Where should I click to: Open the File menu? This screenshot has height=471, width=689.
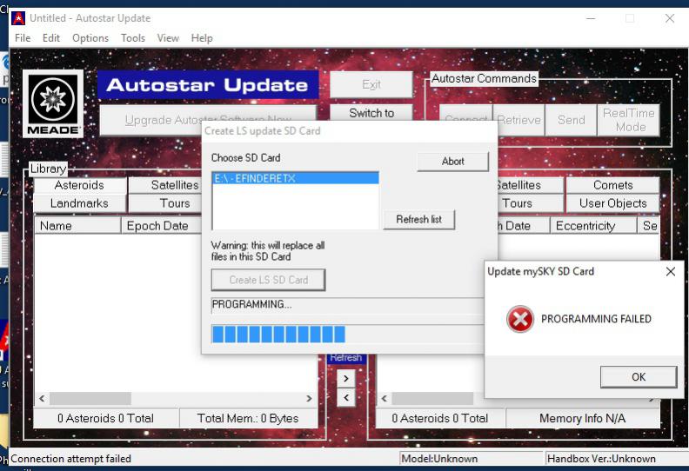coord(23,38)
